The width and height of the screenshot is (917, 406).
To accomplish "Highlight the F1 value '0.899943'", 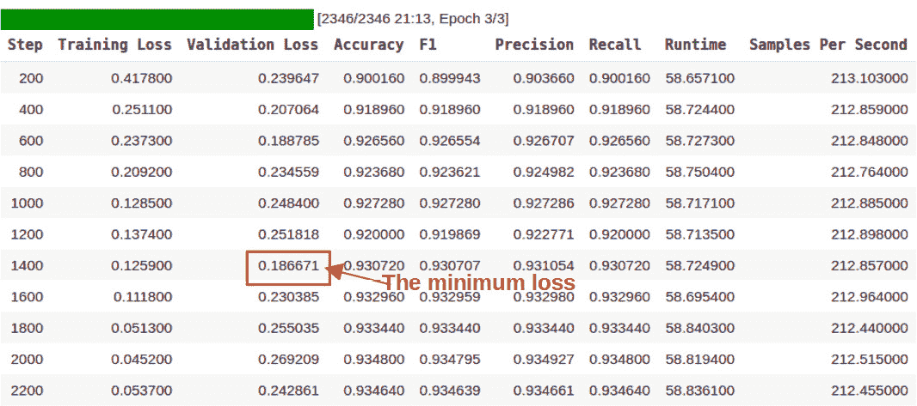I will click(450, 79).
